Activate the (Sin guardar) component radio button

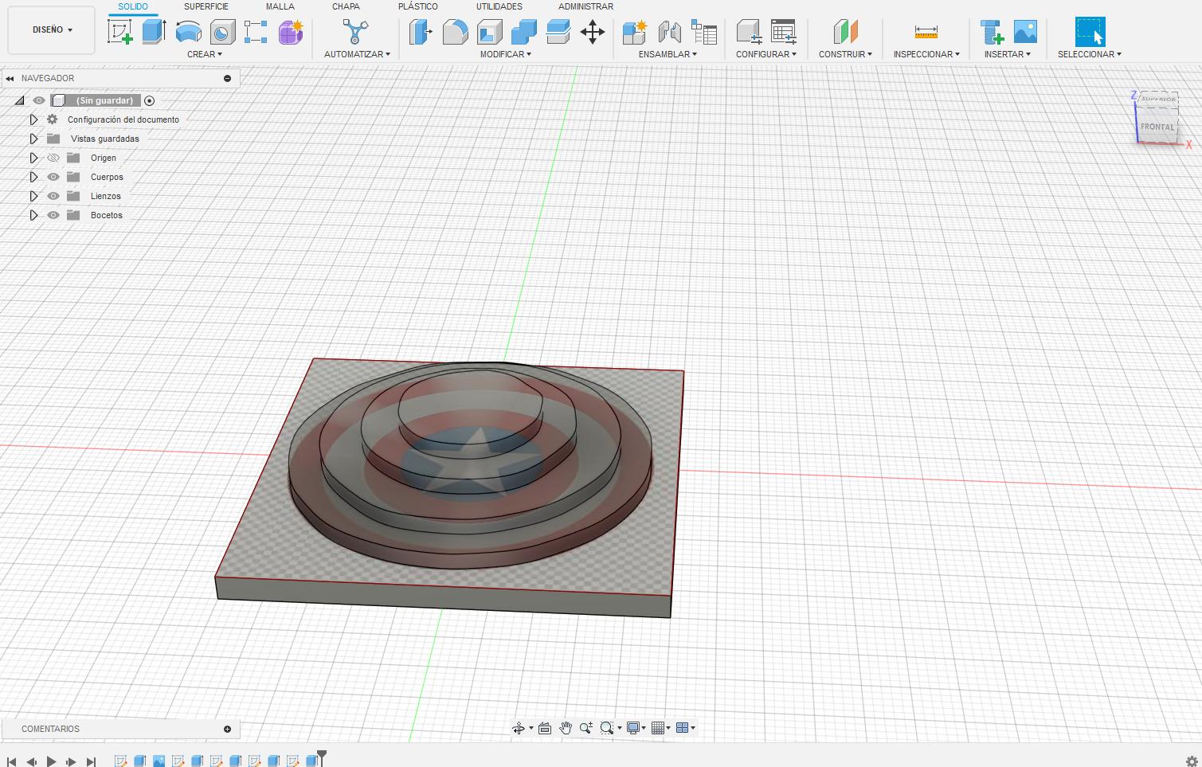click(149, 100)
